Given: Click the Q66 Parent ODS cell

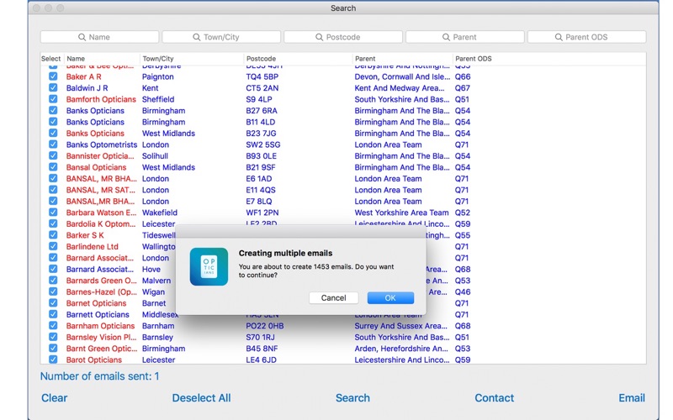Looking at the screenshot, I should (x=462, y=76).
